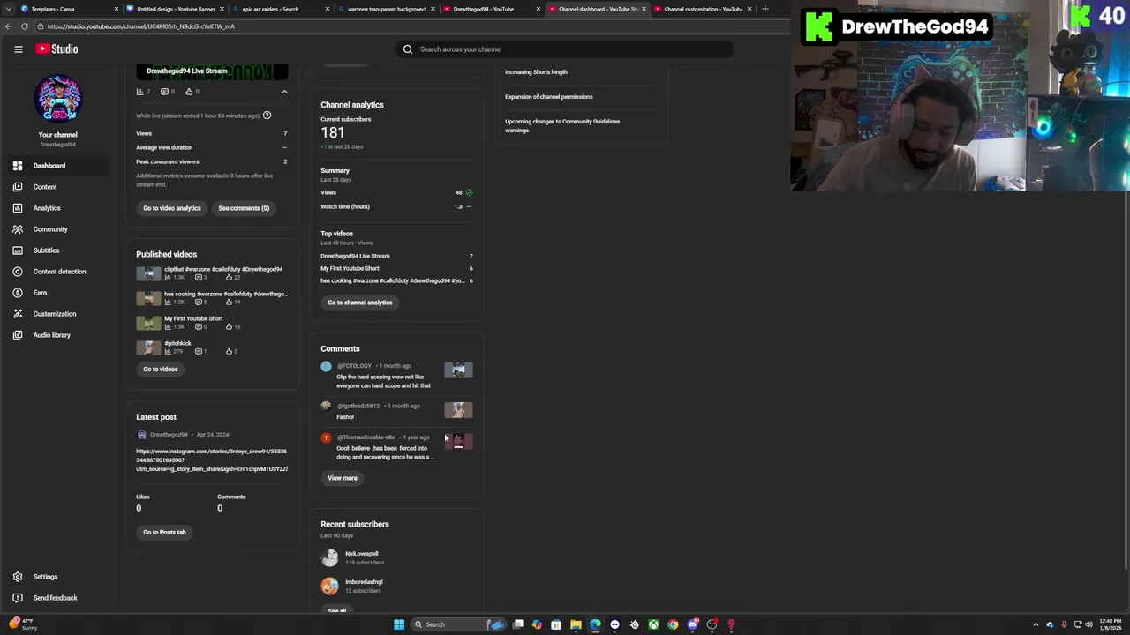Click the Audio library icon in sidebar
Viewport: 1130px width, 635px height.
18,335
